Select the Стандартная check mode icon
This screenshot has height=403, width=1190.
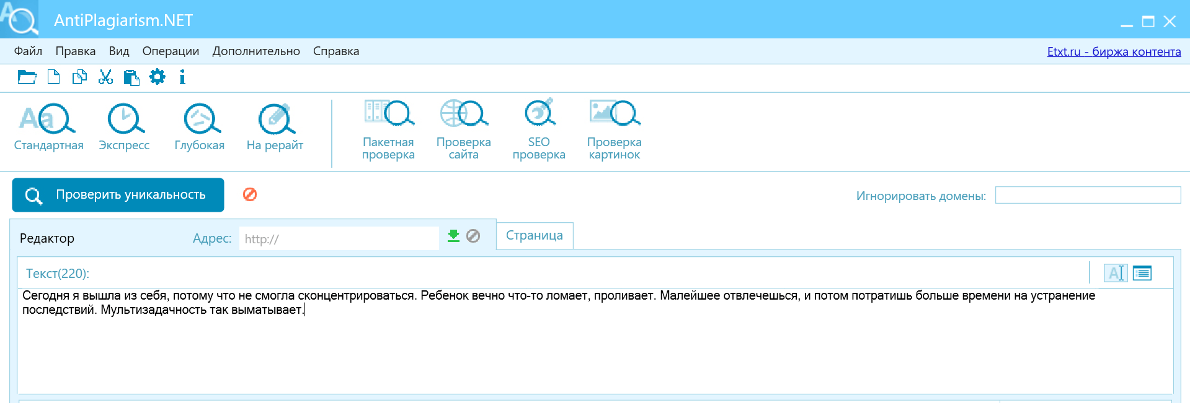click(x=48, y=119)
